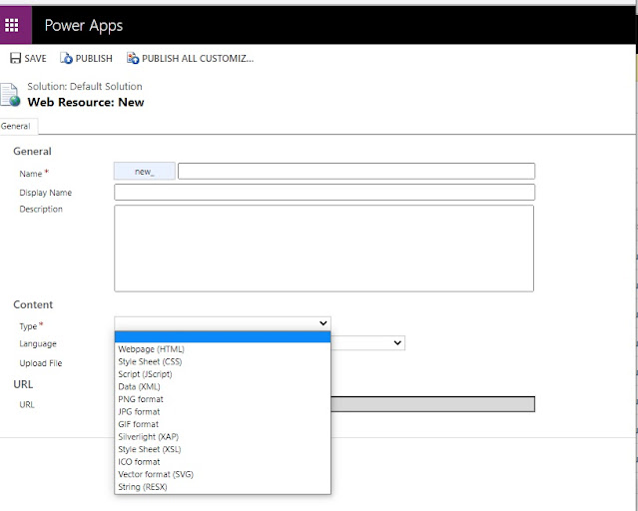Select the blank highlighted Type option
Screen dimensions: 638x511
pos(223,337)
